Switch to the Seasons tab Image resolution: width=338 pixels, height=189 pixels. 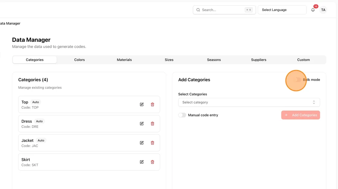[x=214, y=60]
